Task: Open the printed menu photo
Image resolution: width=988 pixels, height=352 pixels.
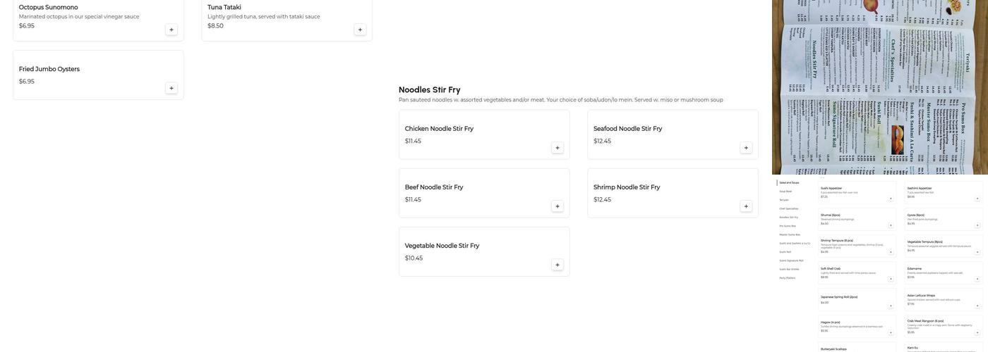Action: click(x=879, y=87)
